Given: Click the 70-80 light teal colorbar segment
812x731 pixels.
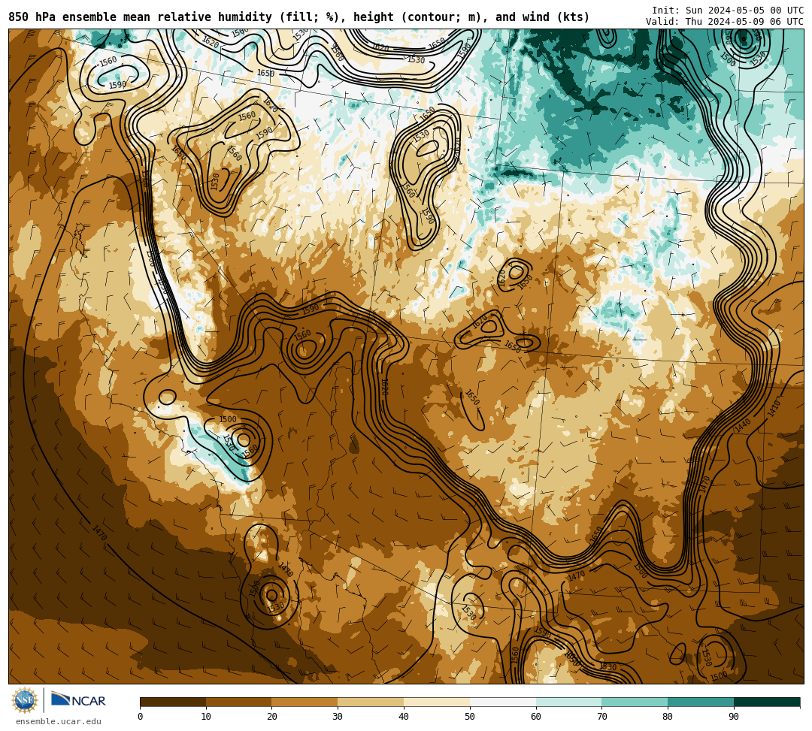Looking at the screenshot, I should pyautogui.click(x=635, y=702).
